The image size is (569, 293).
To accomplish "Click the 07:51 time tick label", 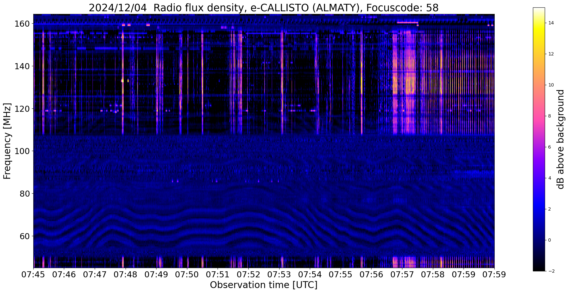I will 218,275.
